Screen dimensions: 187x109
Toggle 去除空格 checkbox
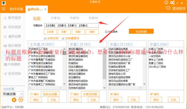[x=45, y=38]
